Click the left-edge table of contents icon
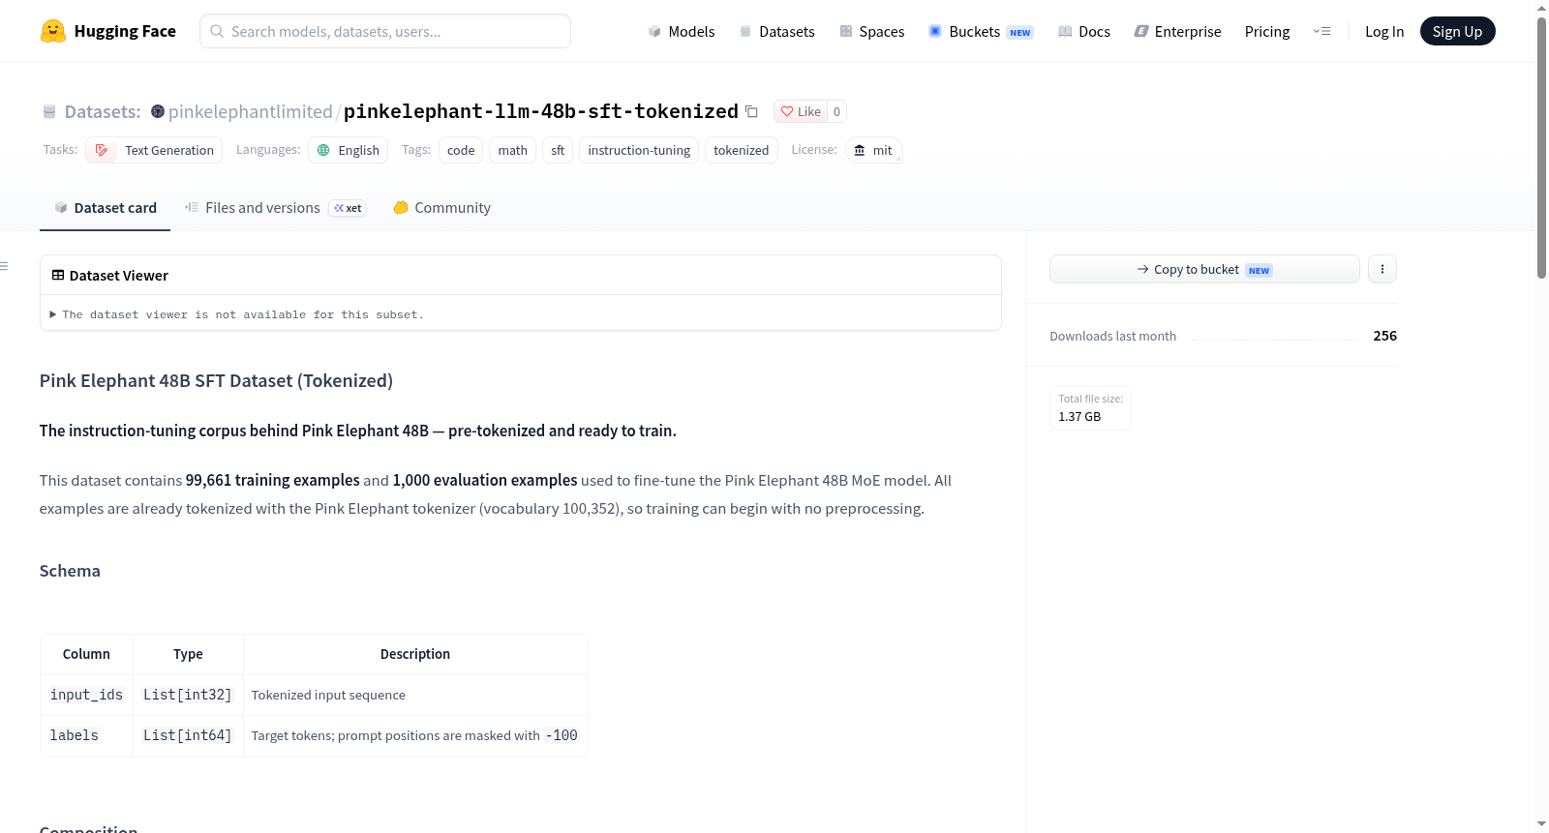 click(x=5, y=266)
